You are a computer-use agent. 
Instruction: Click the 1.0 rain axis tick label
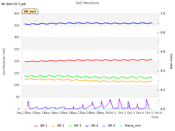(x=163, y=13)
